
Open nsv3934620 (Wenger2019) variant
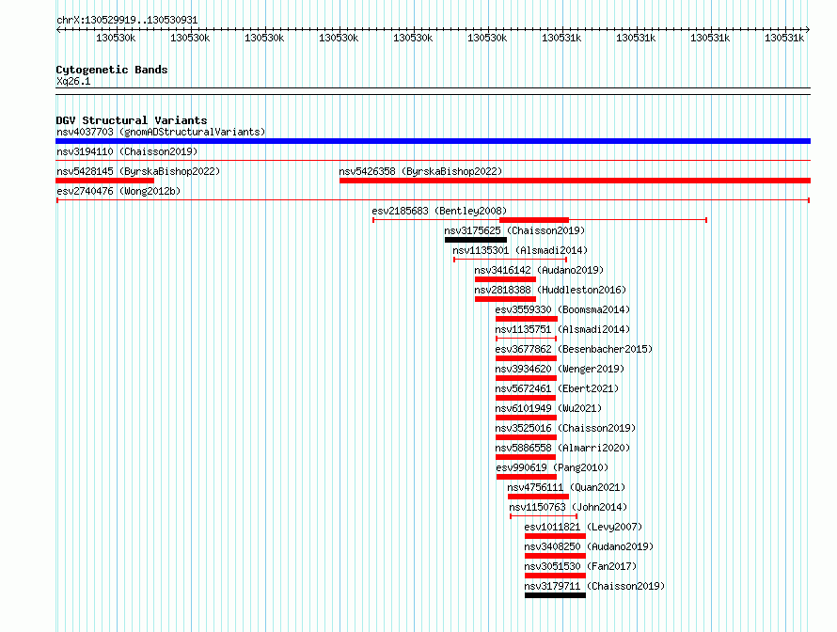click(560, 369)
